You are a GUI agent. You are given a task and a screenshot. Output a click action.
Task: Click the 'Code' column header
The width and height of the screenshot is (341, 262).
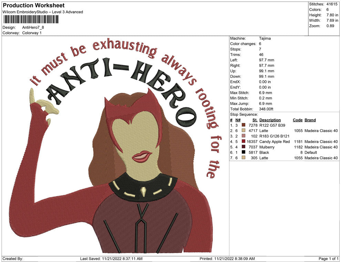(298, 120)
